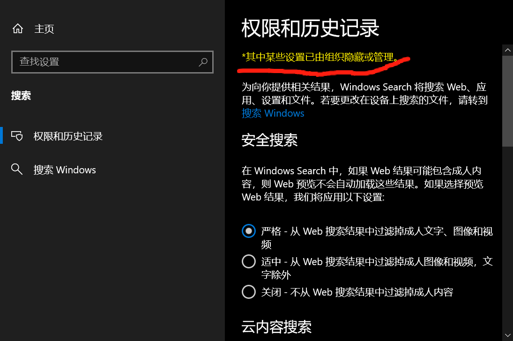This screenshot has width=513, height=341.
Task: Open the 搜索 Windows sidebar text entry
Action: tap(65, 170)
